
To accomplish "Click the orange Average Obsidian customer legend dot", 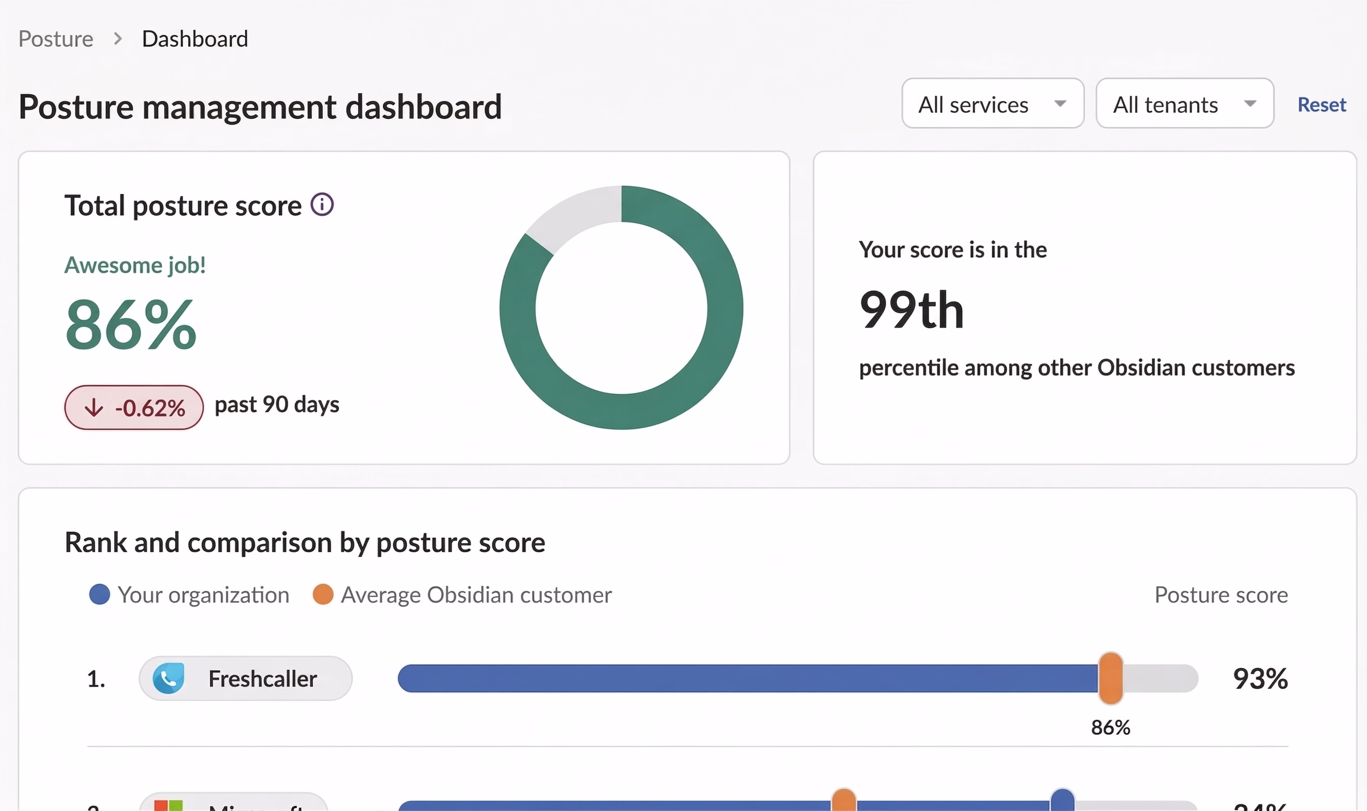I will coord(322,594).
